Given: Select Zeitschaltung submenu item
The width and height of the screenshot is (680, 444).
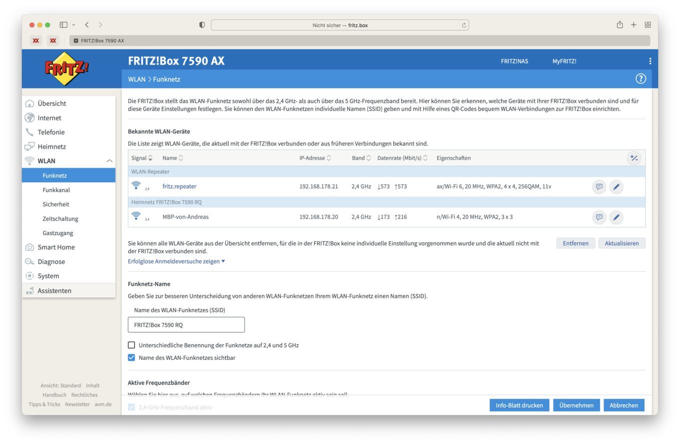Looking at the screenshot, I should pos(68,219).
